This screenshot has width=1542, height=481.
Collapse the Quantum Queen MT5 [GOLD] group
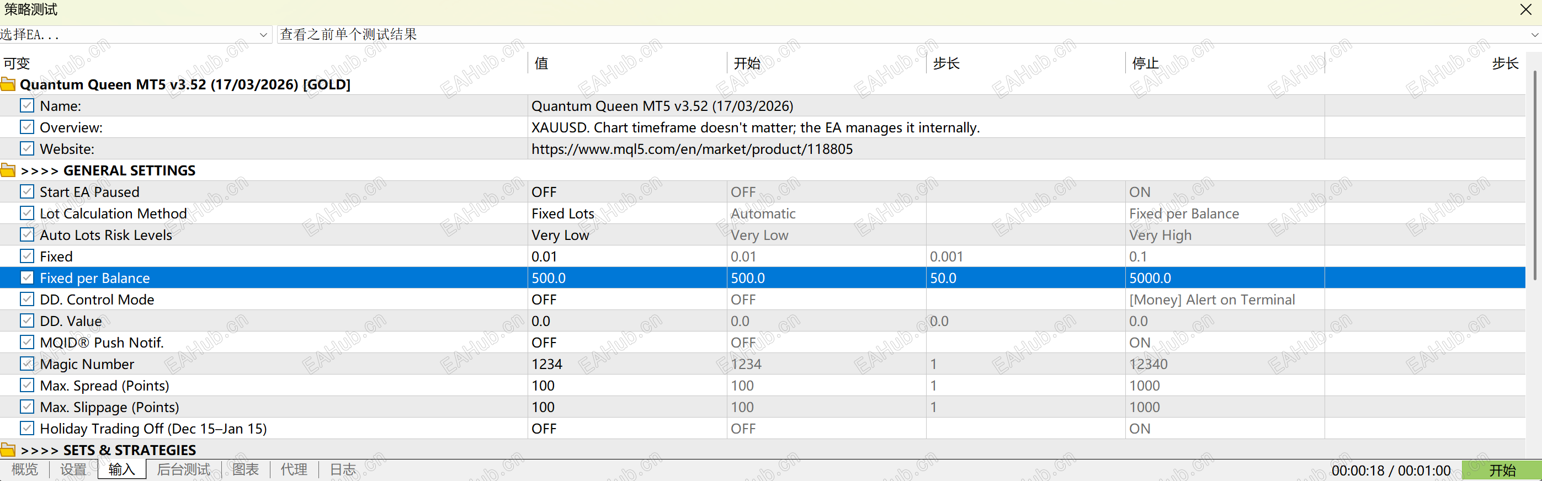click(8, 84)
